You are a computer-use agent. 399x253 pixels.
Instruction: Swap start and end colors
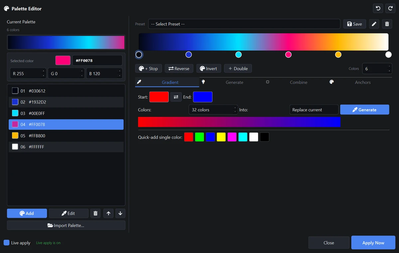click(x=176, y=97)
